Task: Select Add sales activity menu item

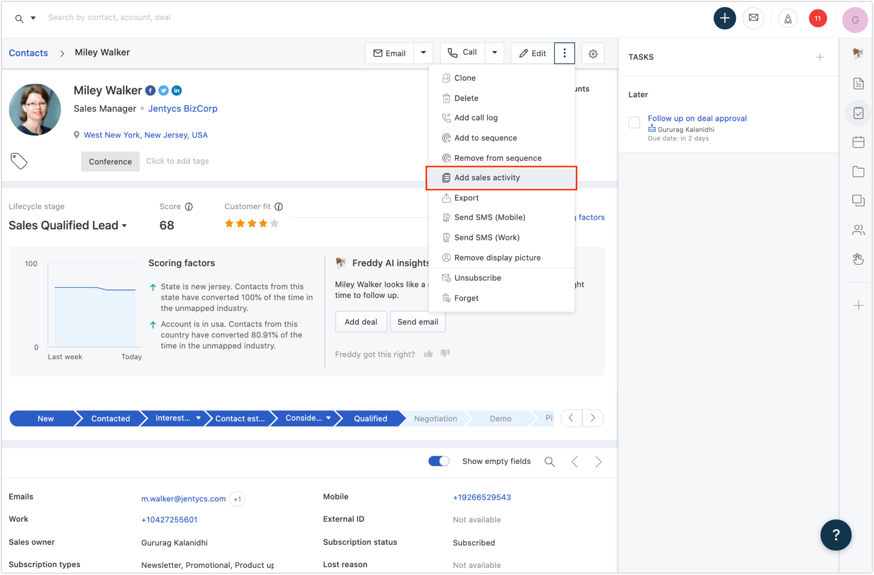Action: click(487, 178)
